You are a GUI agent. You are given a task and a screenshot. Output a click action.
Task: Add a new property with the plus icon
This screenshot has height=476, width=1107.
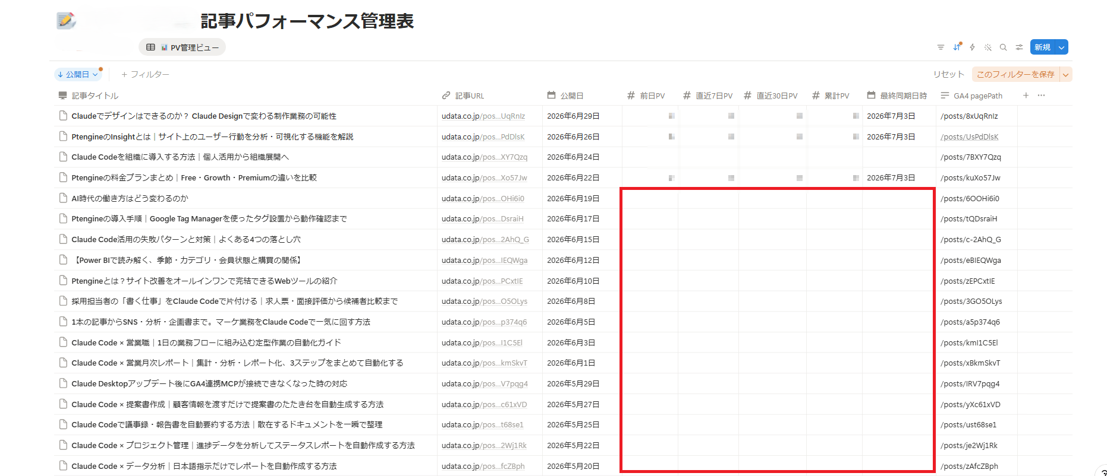tap(1026, 96)
